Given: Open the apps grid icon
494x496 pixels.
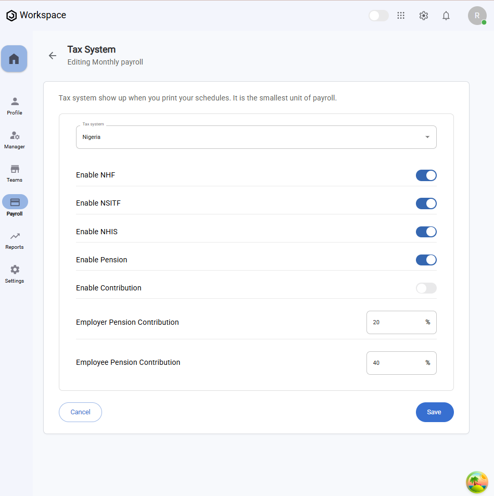Looking at the screenshot, I should [401, 16].
